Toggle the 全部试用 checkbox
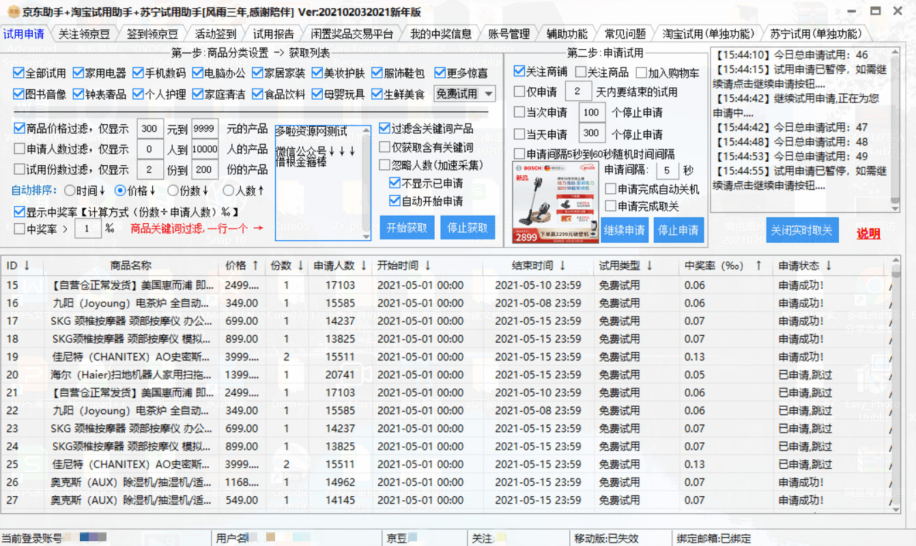916x546 pixels. click(x=40, y=73)
